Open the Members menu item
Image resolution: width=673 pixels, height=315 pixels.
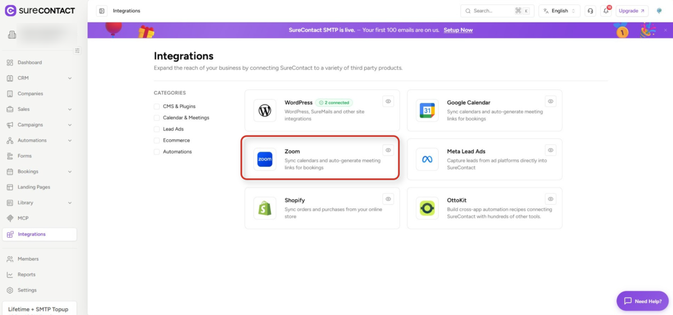point(39,259)
